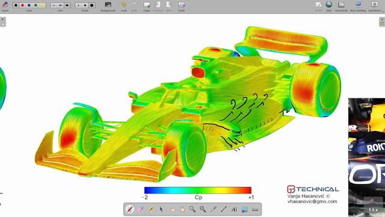Open the Backgrounds menu
This screenshot has height=217, width=385.
pyautogui.click(x=108, y=7)
